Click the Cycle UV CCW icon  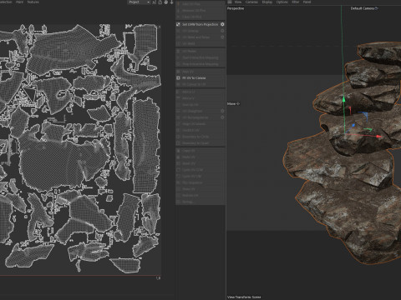coord(178,170)
